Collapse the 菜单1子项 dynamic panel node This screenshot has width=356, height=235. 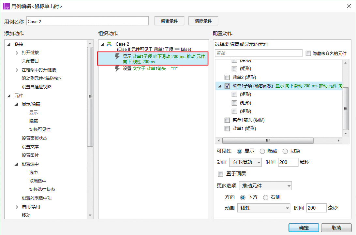(x=219, y=86)
